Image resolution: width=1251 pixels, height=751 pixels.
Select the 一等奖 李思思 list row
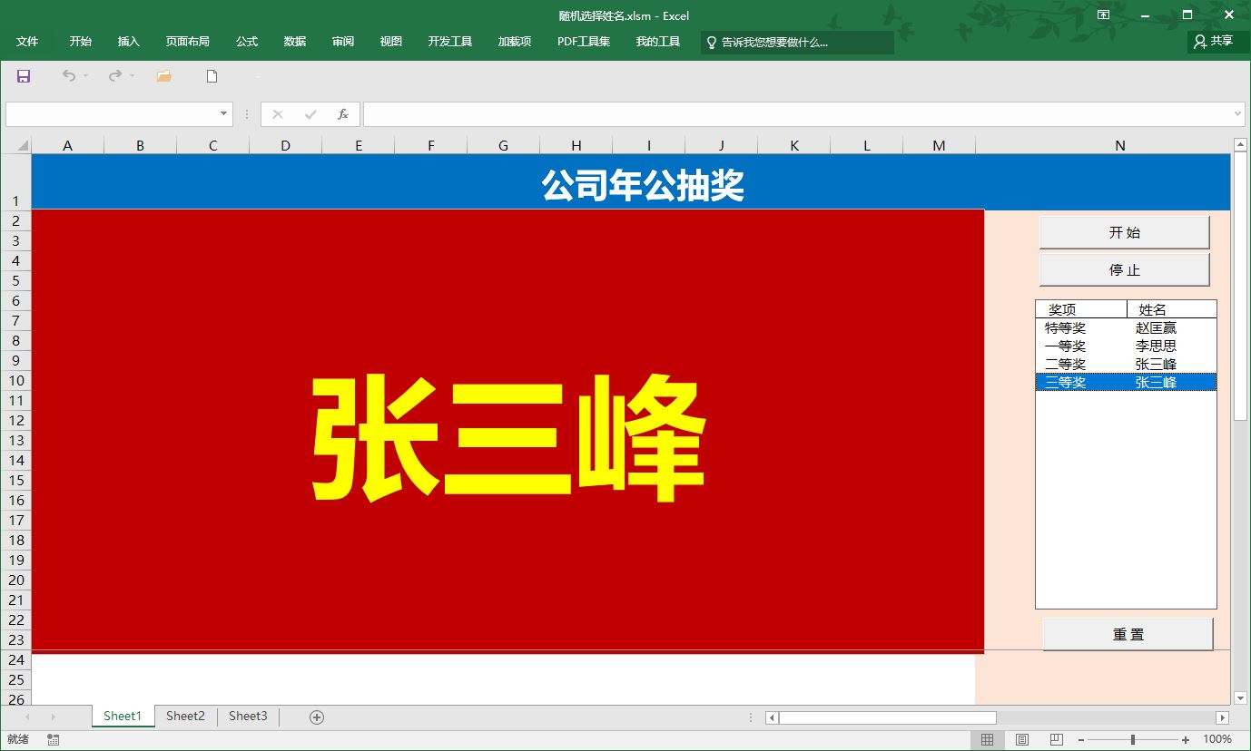click(x=1126, y=346)
